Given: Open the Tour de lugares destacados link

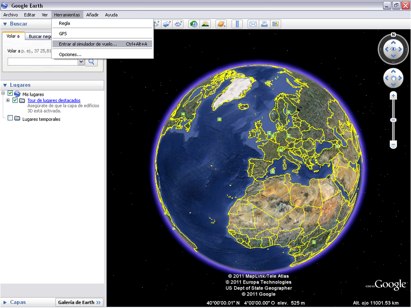Looking at the screenshot, I should pyautogui.click(x=54, y=100).
